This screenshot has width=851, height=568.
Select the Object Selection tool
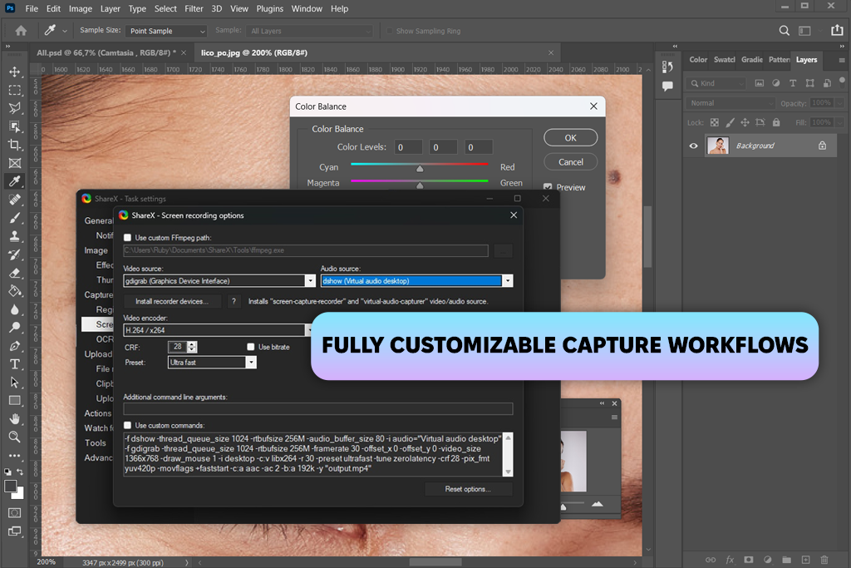(15, 126)
